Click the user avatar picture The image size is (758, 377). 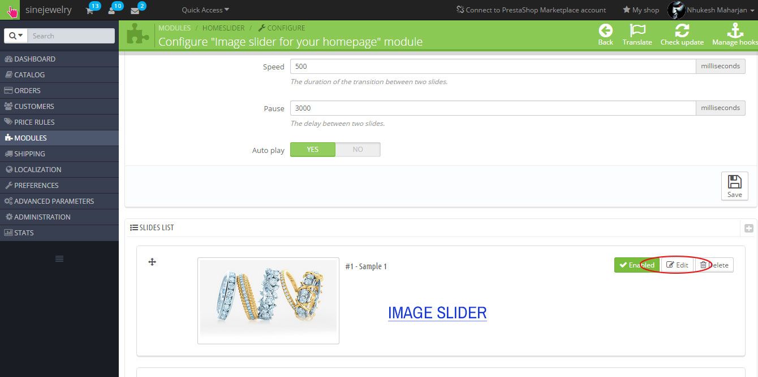click(x=677, y=10)
